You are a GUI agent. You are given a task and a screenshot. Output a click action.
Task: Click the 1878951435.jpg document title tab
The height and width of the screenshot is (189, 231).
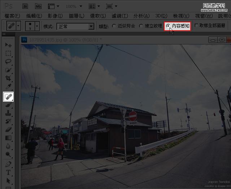(x=65, y=40)
